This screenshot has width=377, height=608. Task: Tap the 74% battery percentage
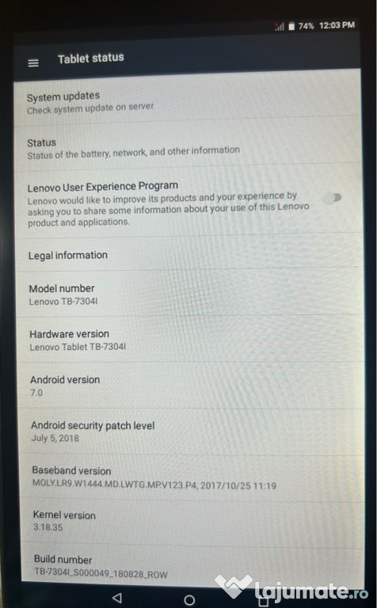tap(306, 26)
